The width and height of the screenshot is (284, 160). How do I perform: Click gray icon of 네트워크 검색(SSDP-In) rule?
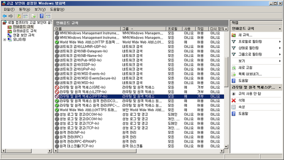(x=57, y=65)
